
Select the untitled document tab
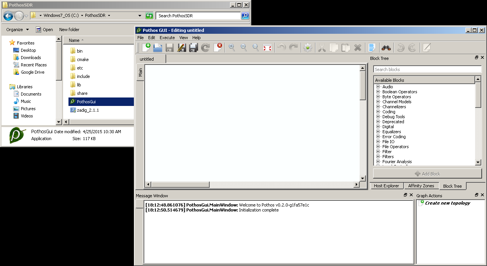point(151,59)
